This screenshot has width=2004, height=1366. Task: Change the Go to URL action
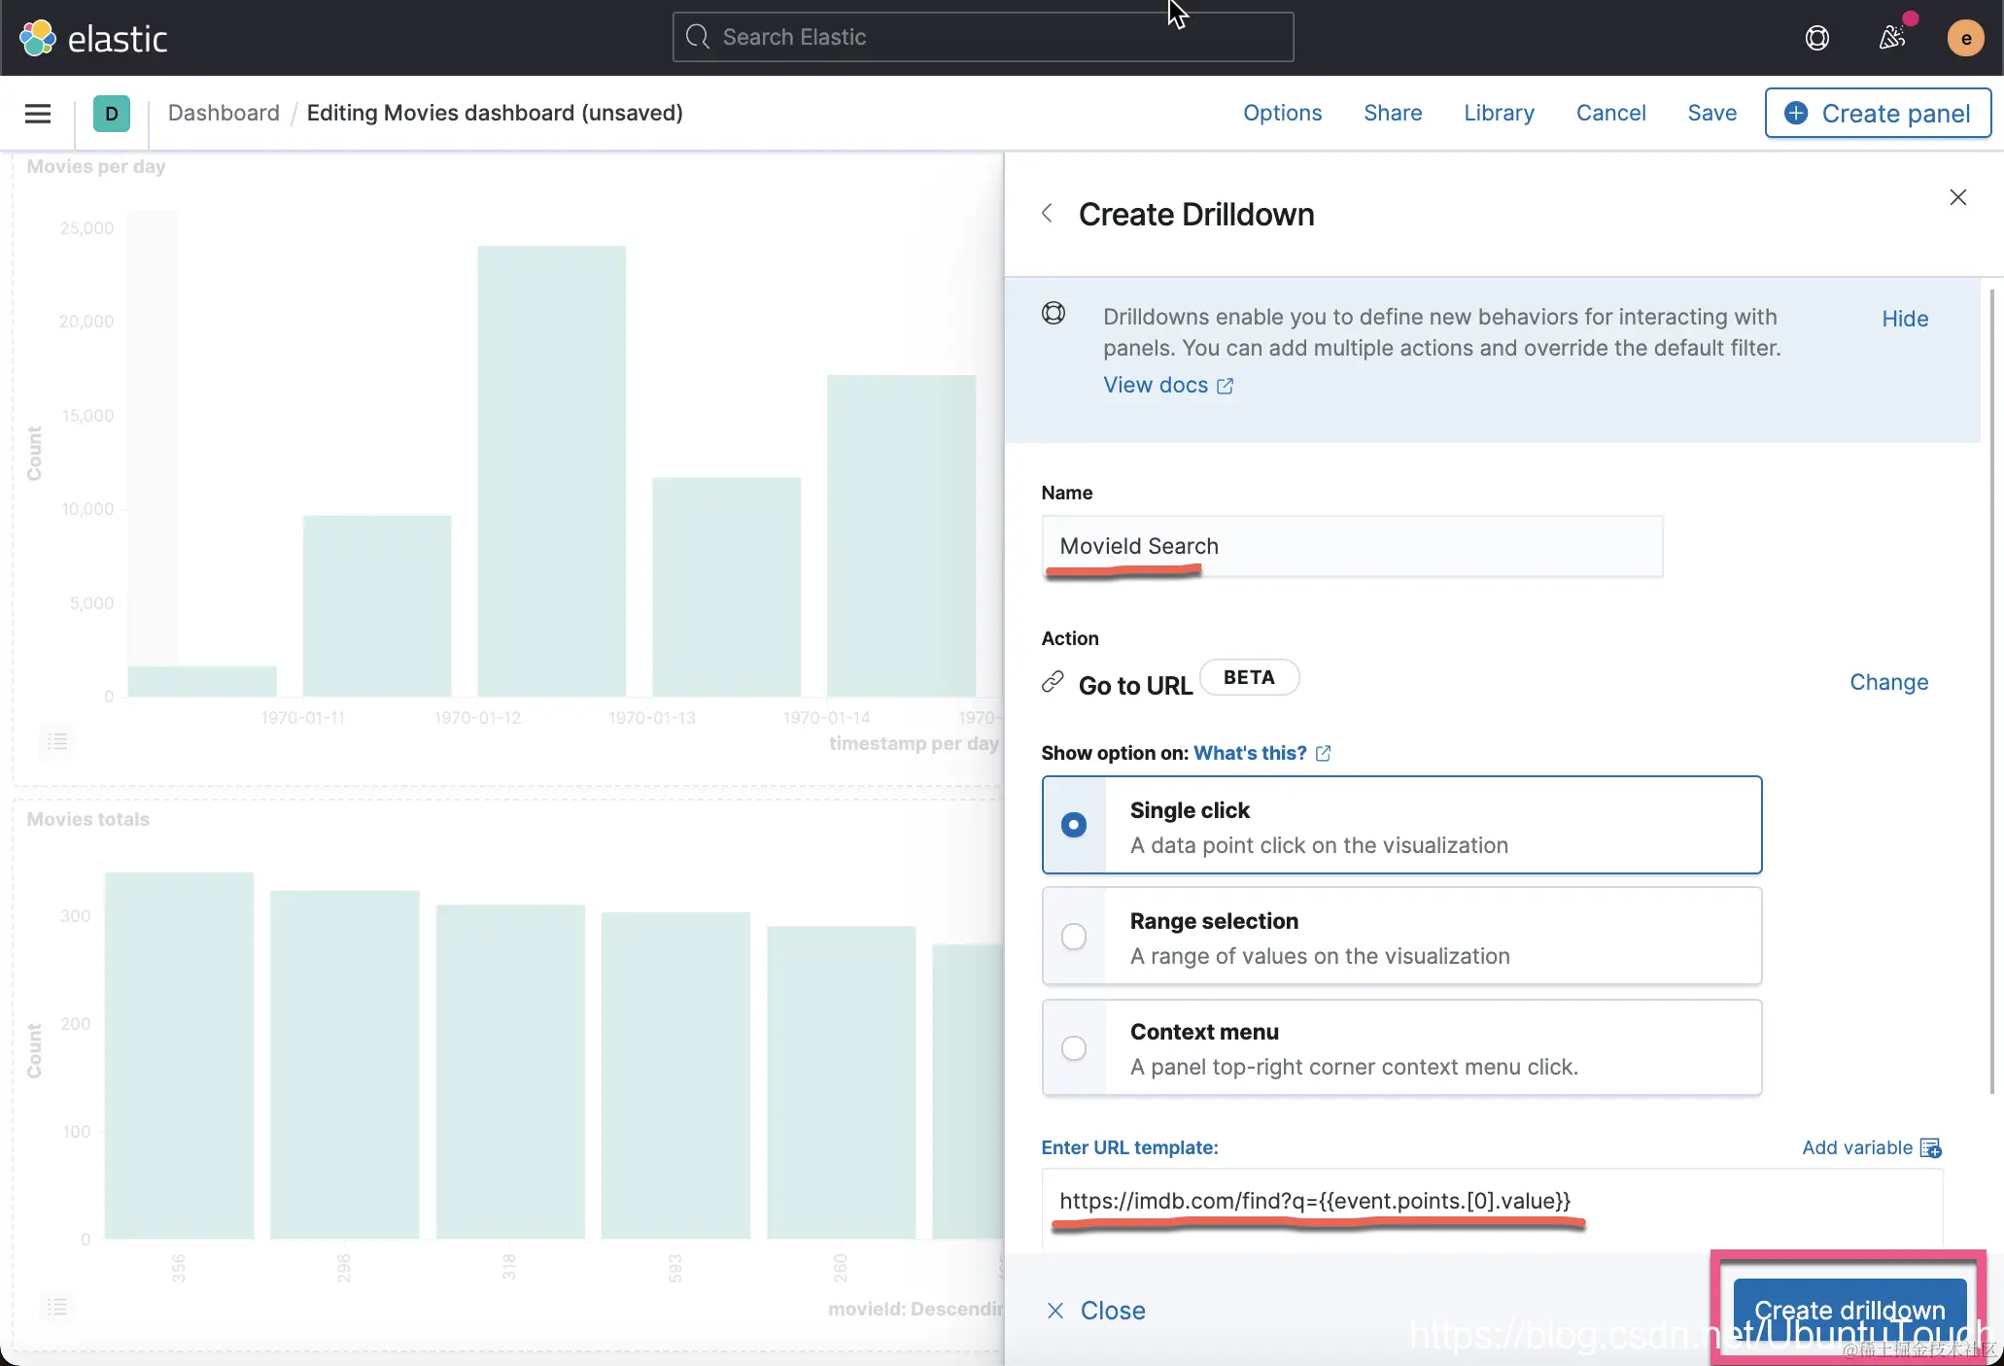point(1887,682)
